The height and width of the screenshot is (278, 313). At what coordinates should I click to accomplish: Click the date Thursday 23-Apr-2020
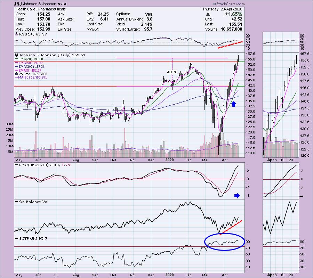222,9
